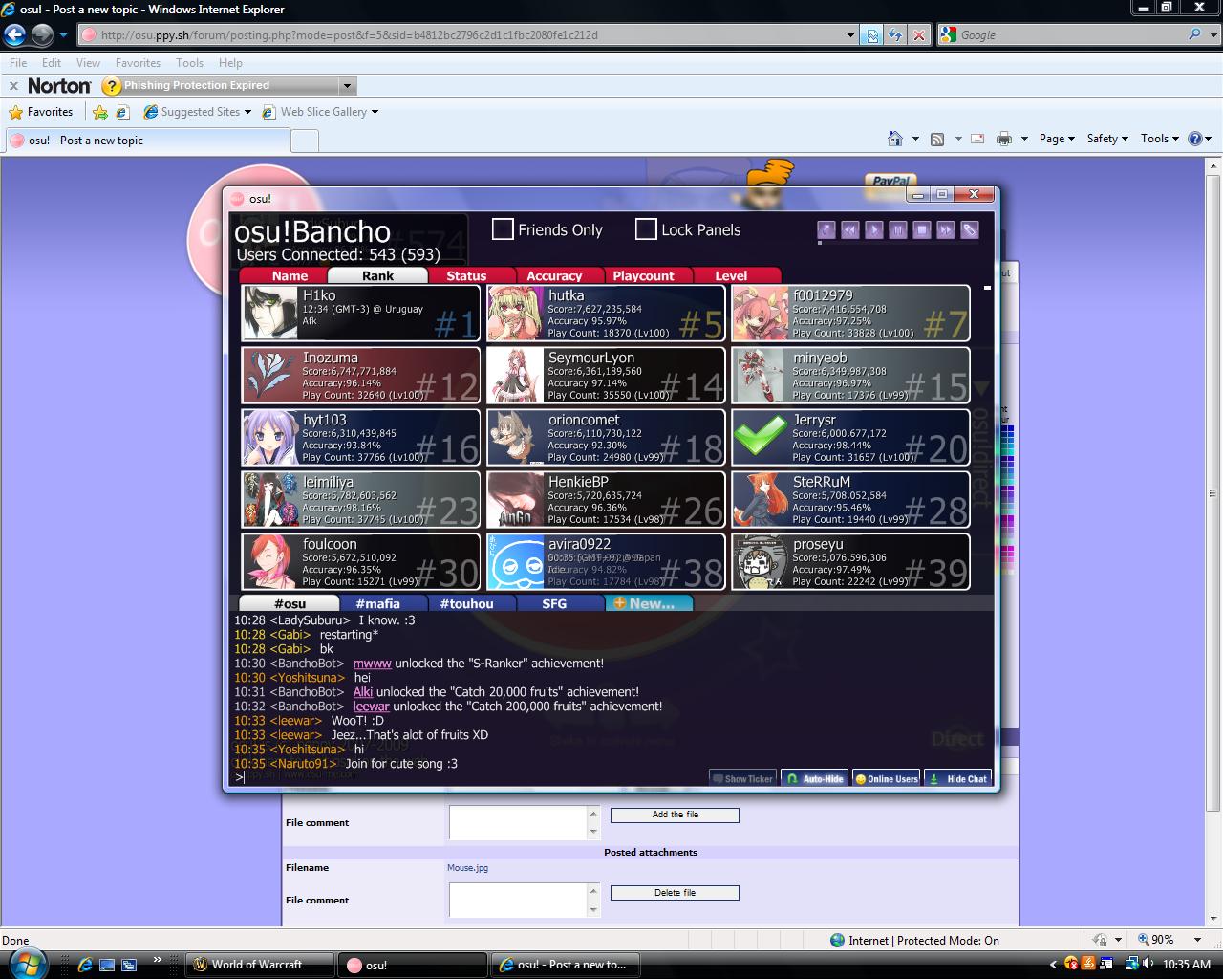Toggle the Lock Panels checkbox
Viewport: 1223px width, 979px height.
coord(646,229)
